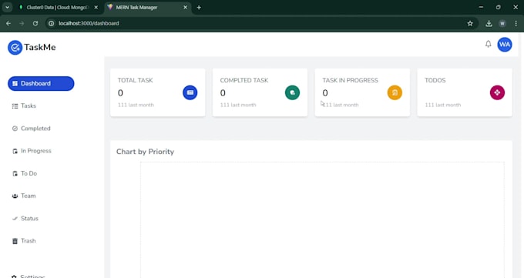Click the Trash bin icon
Image resolution: width=524 pixels, height=278 pixels.
point(15,241)
